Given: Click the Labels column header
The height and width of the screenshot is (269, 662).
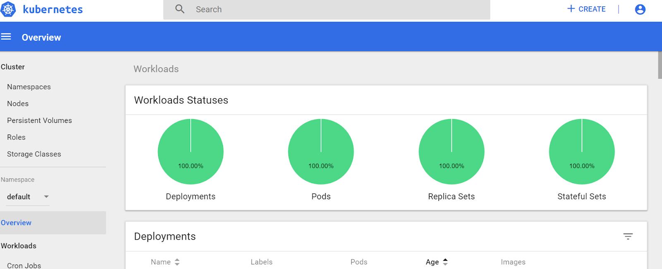Looking at the screenshot, I should pyautogui.click(x=261, y=262).
